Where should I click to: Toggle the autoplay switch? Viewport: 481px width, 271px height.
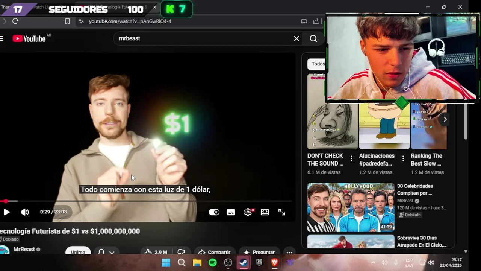(214, 212)
